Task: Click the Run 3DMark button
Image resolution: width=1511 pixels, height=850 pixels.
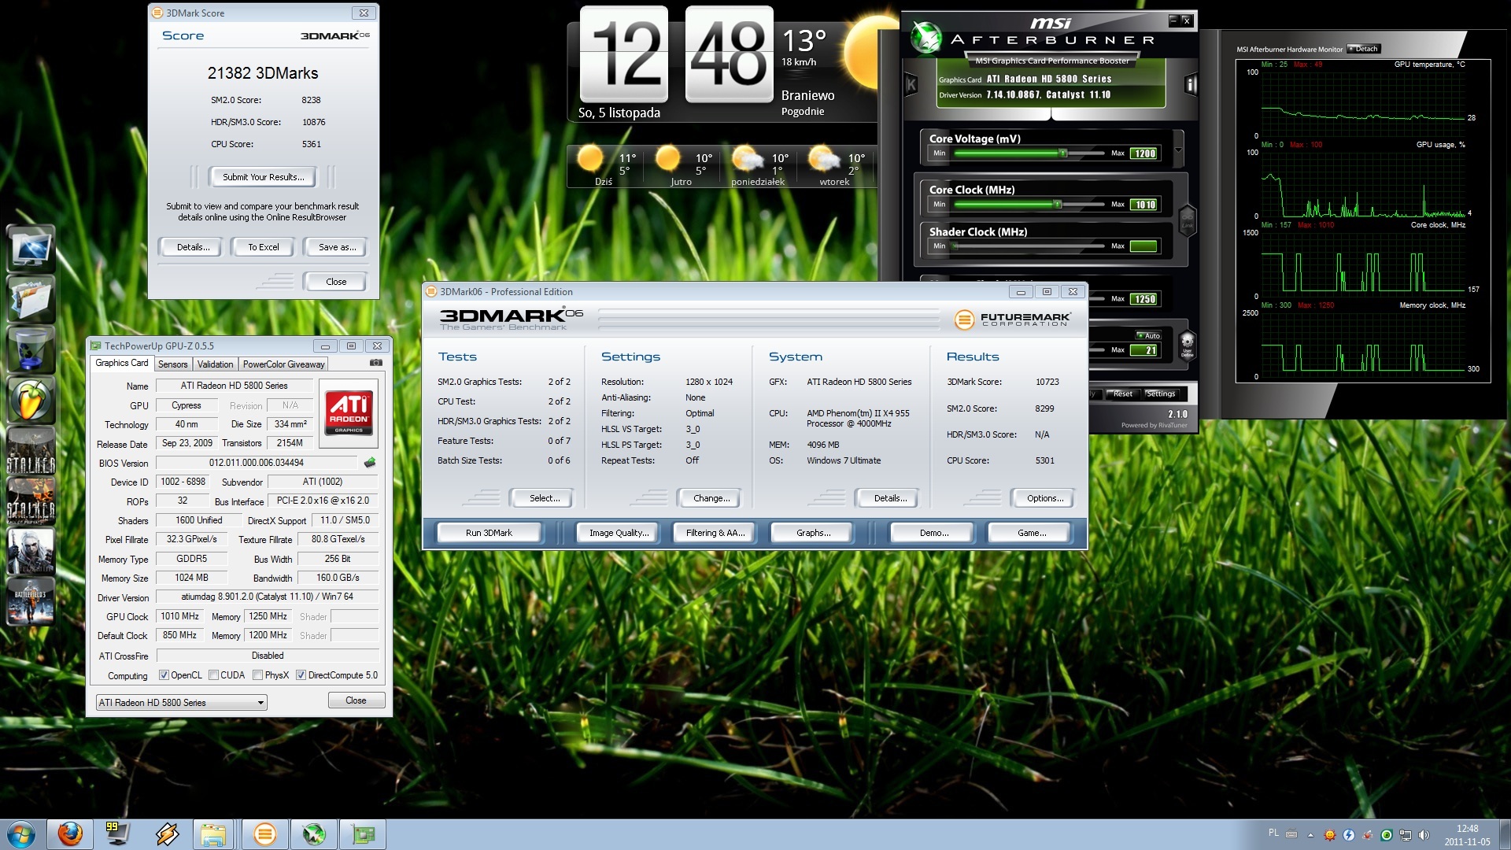Action: click(488, 533)
